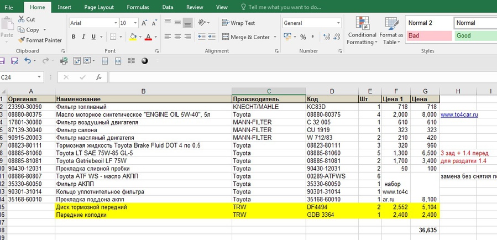Switch to the View tab

point(222,7)
